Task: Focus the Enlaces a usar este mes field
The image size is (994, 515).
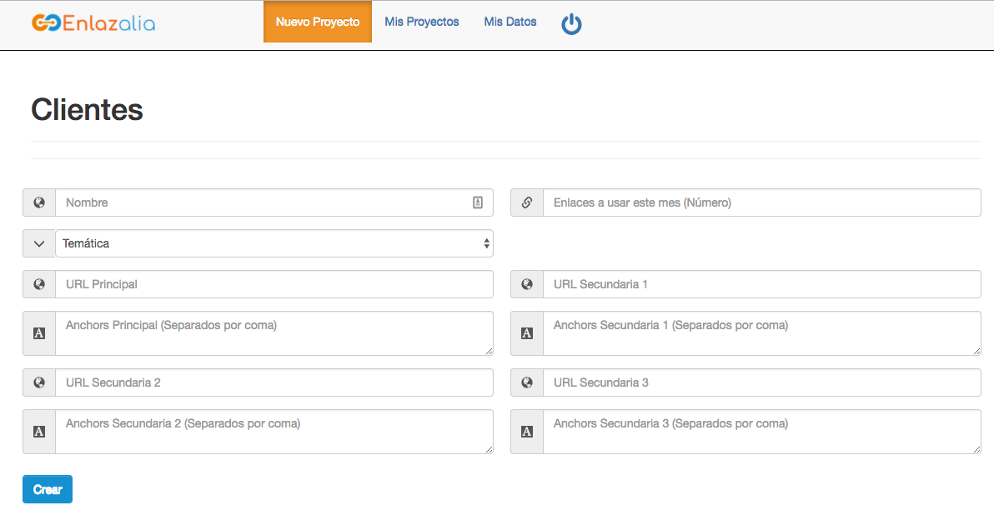Action: pyautogui.click(x=762, y=202)
